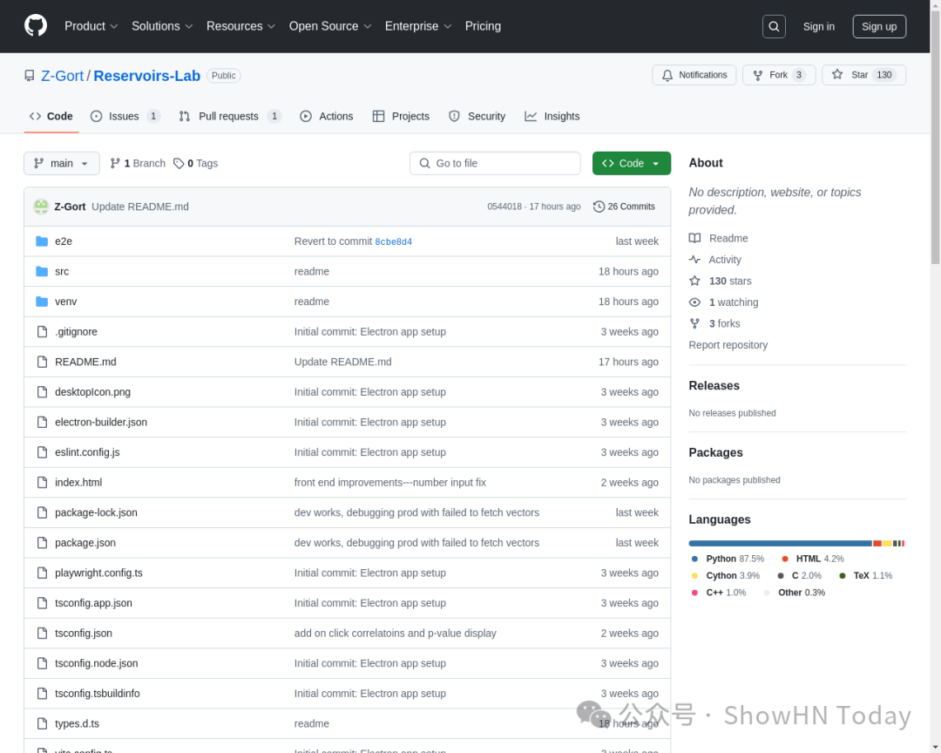Screen dimensions: 941x753
Task: Click the forks icon in About
Action: [694, 323]
